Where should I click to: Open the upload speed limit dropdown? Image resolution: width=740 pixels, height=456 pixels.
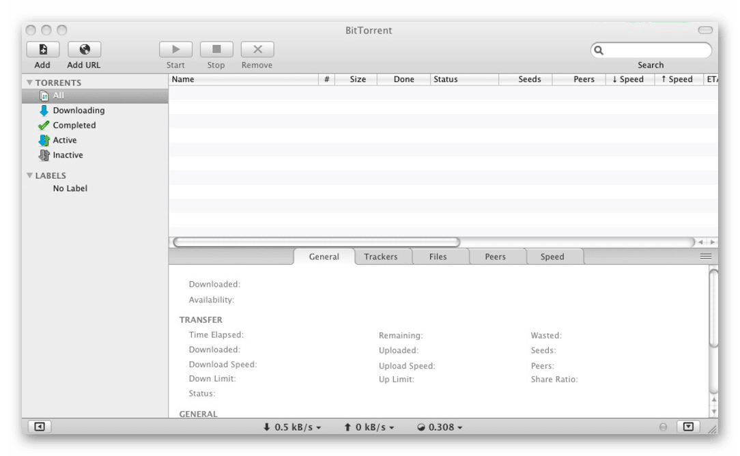tap(369, 427)
